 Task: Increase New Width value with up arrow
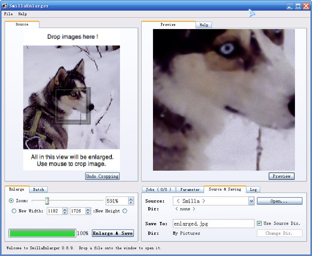65,209
